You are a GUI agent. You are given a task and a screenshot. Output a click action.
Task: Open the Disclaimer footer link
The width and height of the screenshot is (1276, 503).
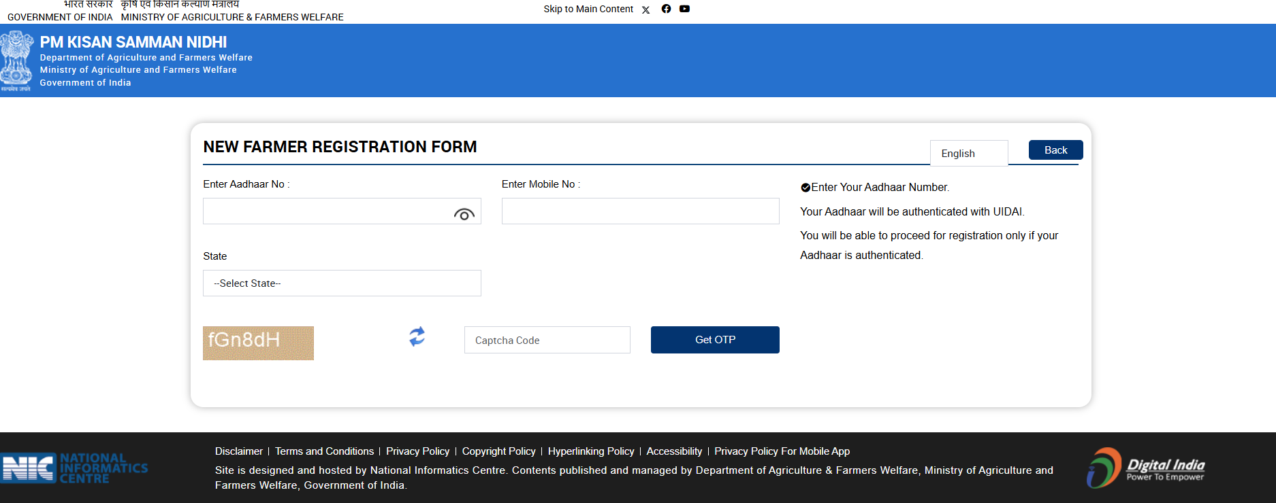tap(238, 451)
